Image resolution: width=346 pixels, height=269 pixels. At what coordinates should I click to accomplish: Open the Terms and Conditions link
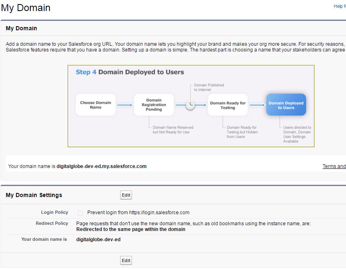coord(334,166)
